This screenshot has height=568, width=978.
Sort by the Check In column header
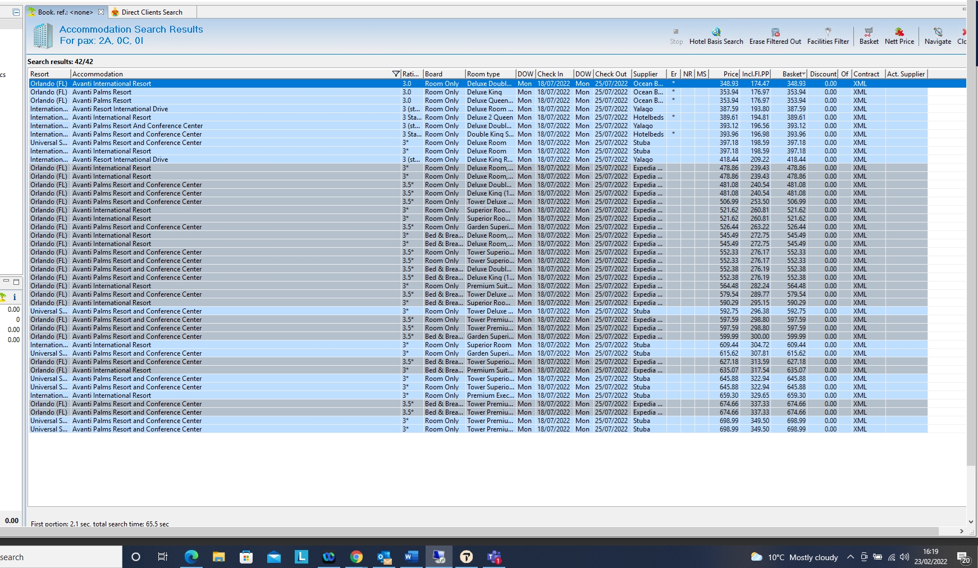click(555, 74)
